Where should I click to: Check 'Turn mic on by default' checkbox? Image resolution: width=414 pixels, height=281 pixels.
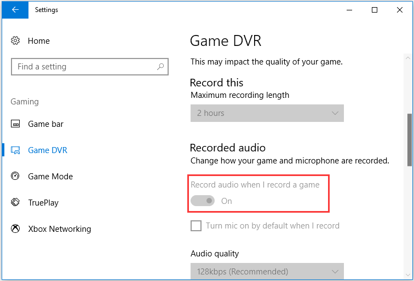(x=196, y=226)
